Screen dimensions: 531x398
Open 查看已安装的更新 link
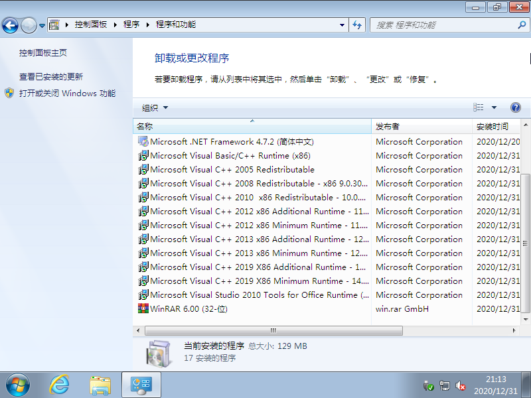click(x=51, y=77)
